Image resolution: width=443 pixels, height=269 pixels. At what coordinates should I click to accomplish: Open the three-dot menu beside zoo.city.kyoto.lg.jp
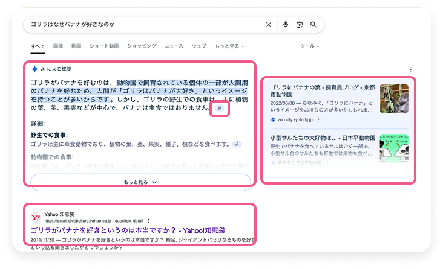pyautogui.click(x=319, y=120)
